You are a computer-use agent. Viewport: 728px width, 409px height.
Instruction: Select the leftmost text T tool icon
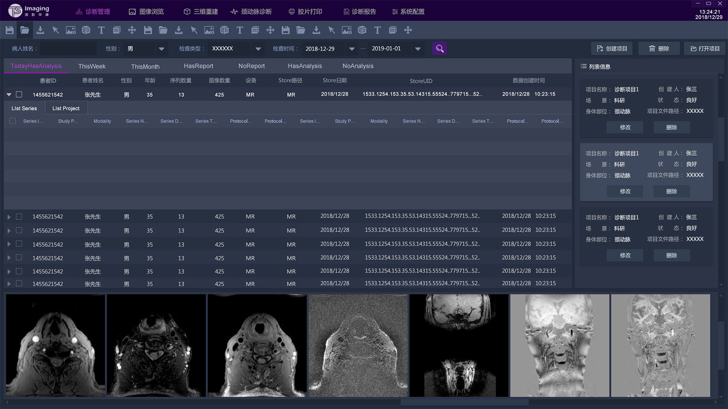coord(101,30)
